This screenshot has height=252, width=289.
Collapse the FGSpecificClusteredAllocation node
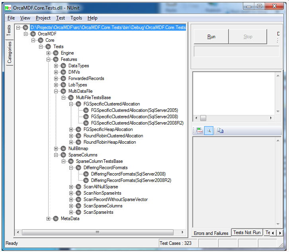pos(71,104)
